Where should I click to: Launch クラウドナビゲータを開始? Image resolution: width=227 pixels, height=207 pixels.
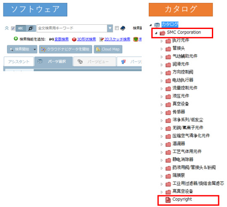[x=66, y=49]
